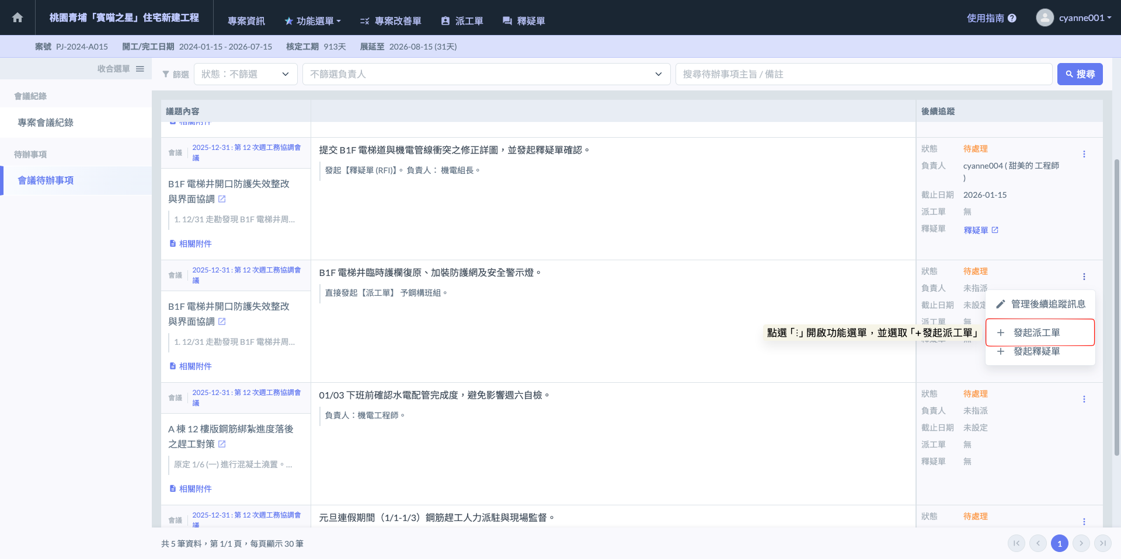Open external link icon next to A 棟 12 樓版 topic
Screen dimensions: 1121x559
pos(222,444)
